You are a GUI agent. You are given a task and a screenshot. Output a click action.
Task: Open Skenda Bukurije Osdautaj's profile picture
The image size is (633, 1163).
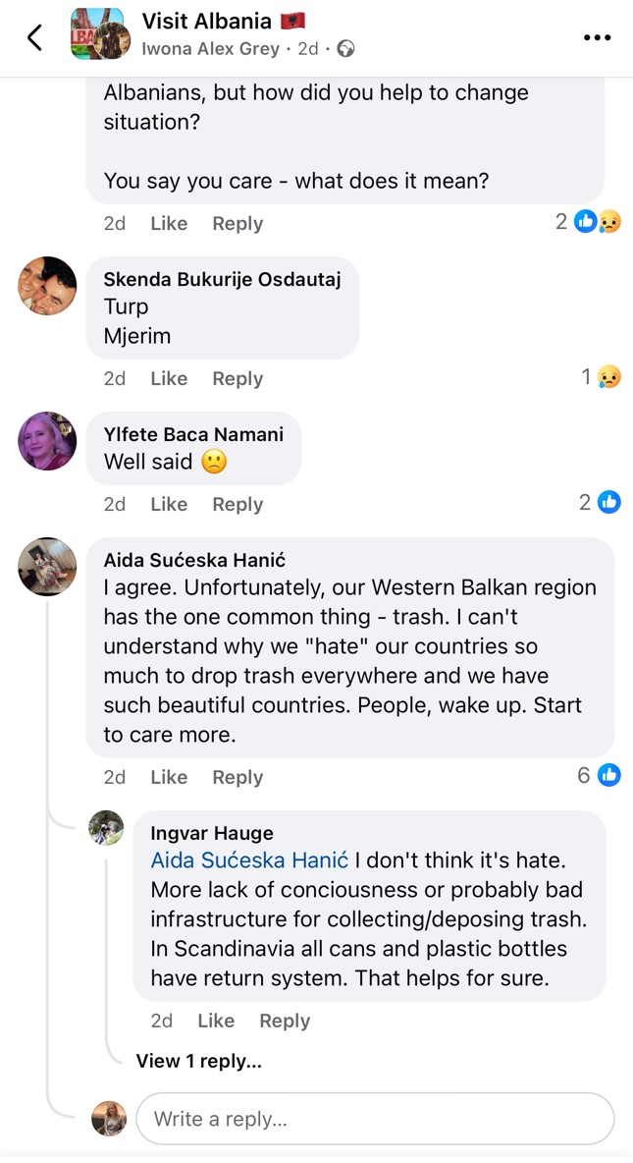pos(47,286)
